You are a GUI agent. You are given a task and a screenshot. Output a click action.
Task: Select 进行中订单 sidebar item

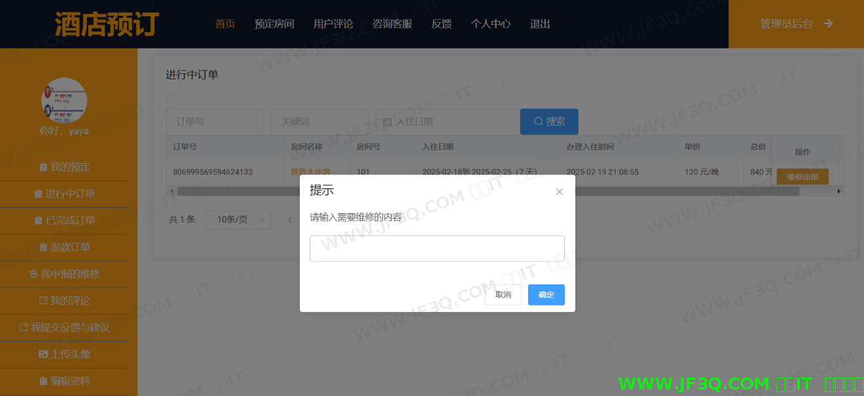pos(65,194)
